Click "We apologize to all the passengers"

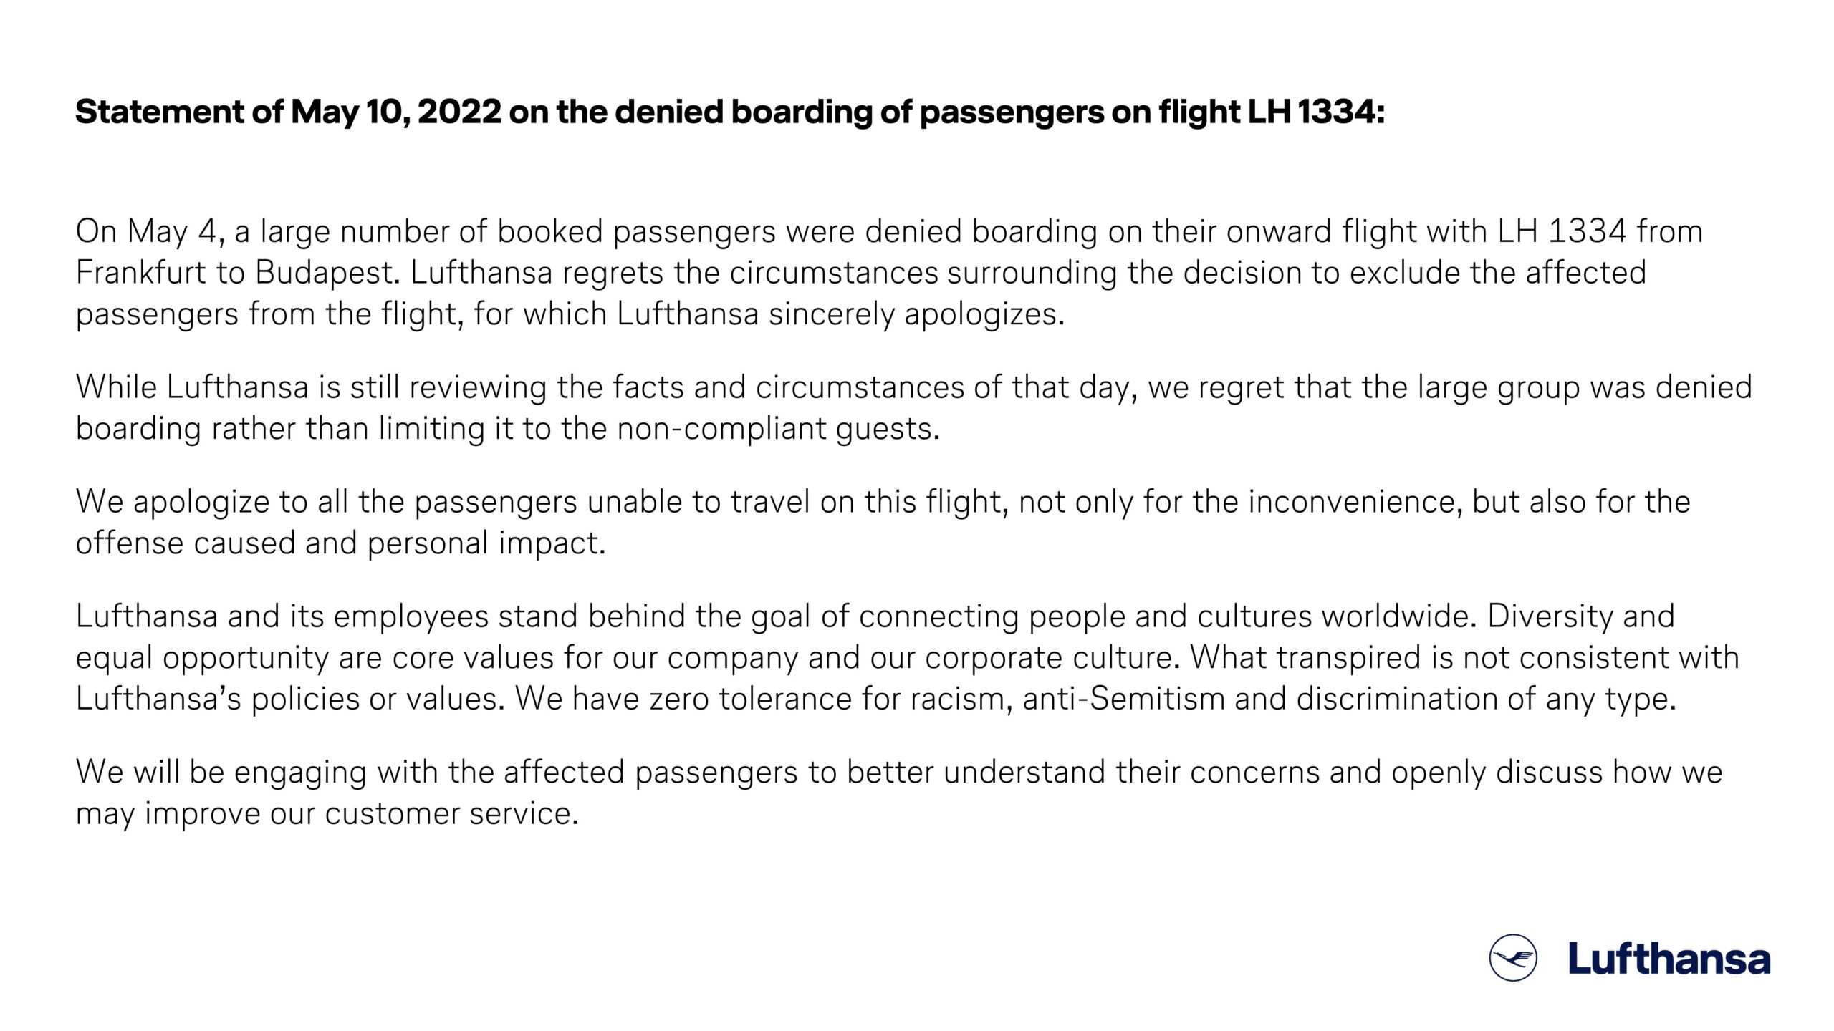pyautogui.click(x=326, y=501)
